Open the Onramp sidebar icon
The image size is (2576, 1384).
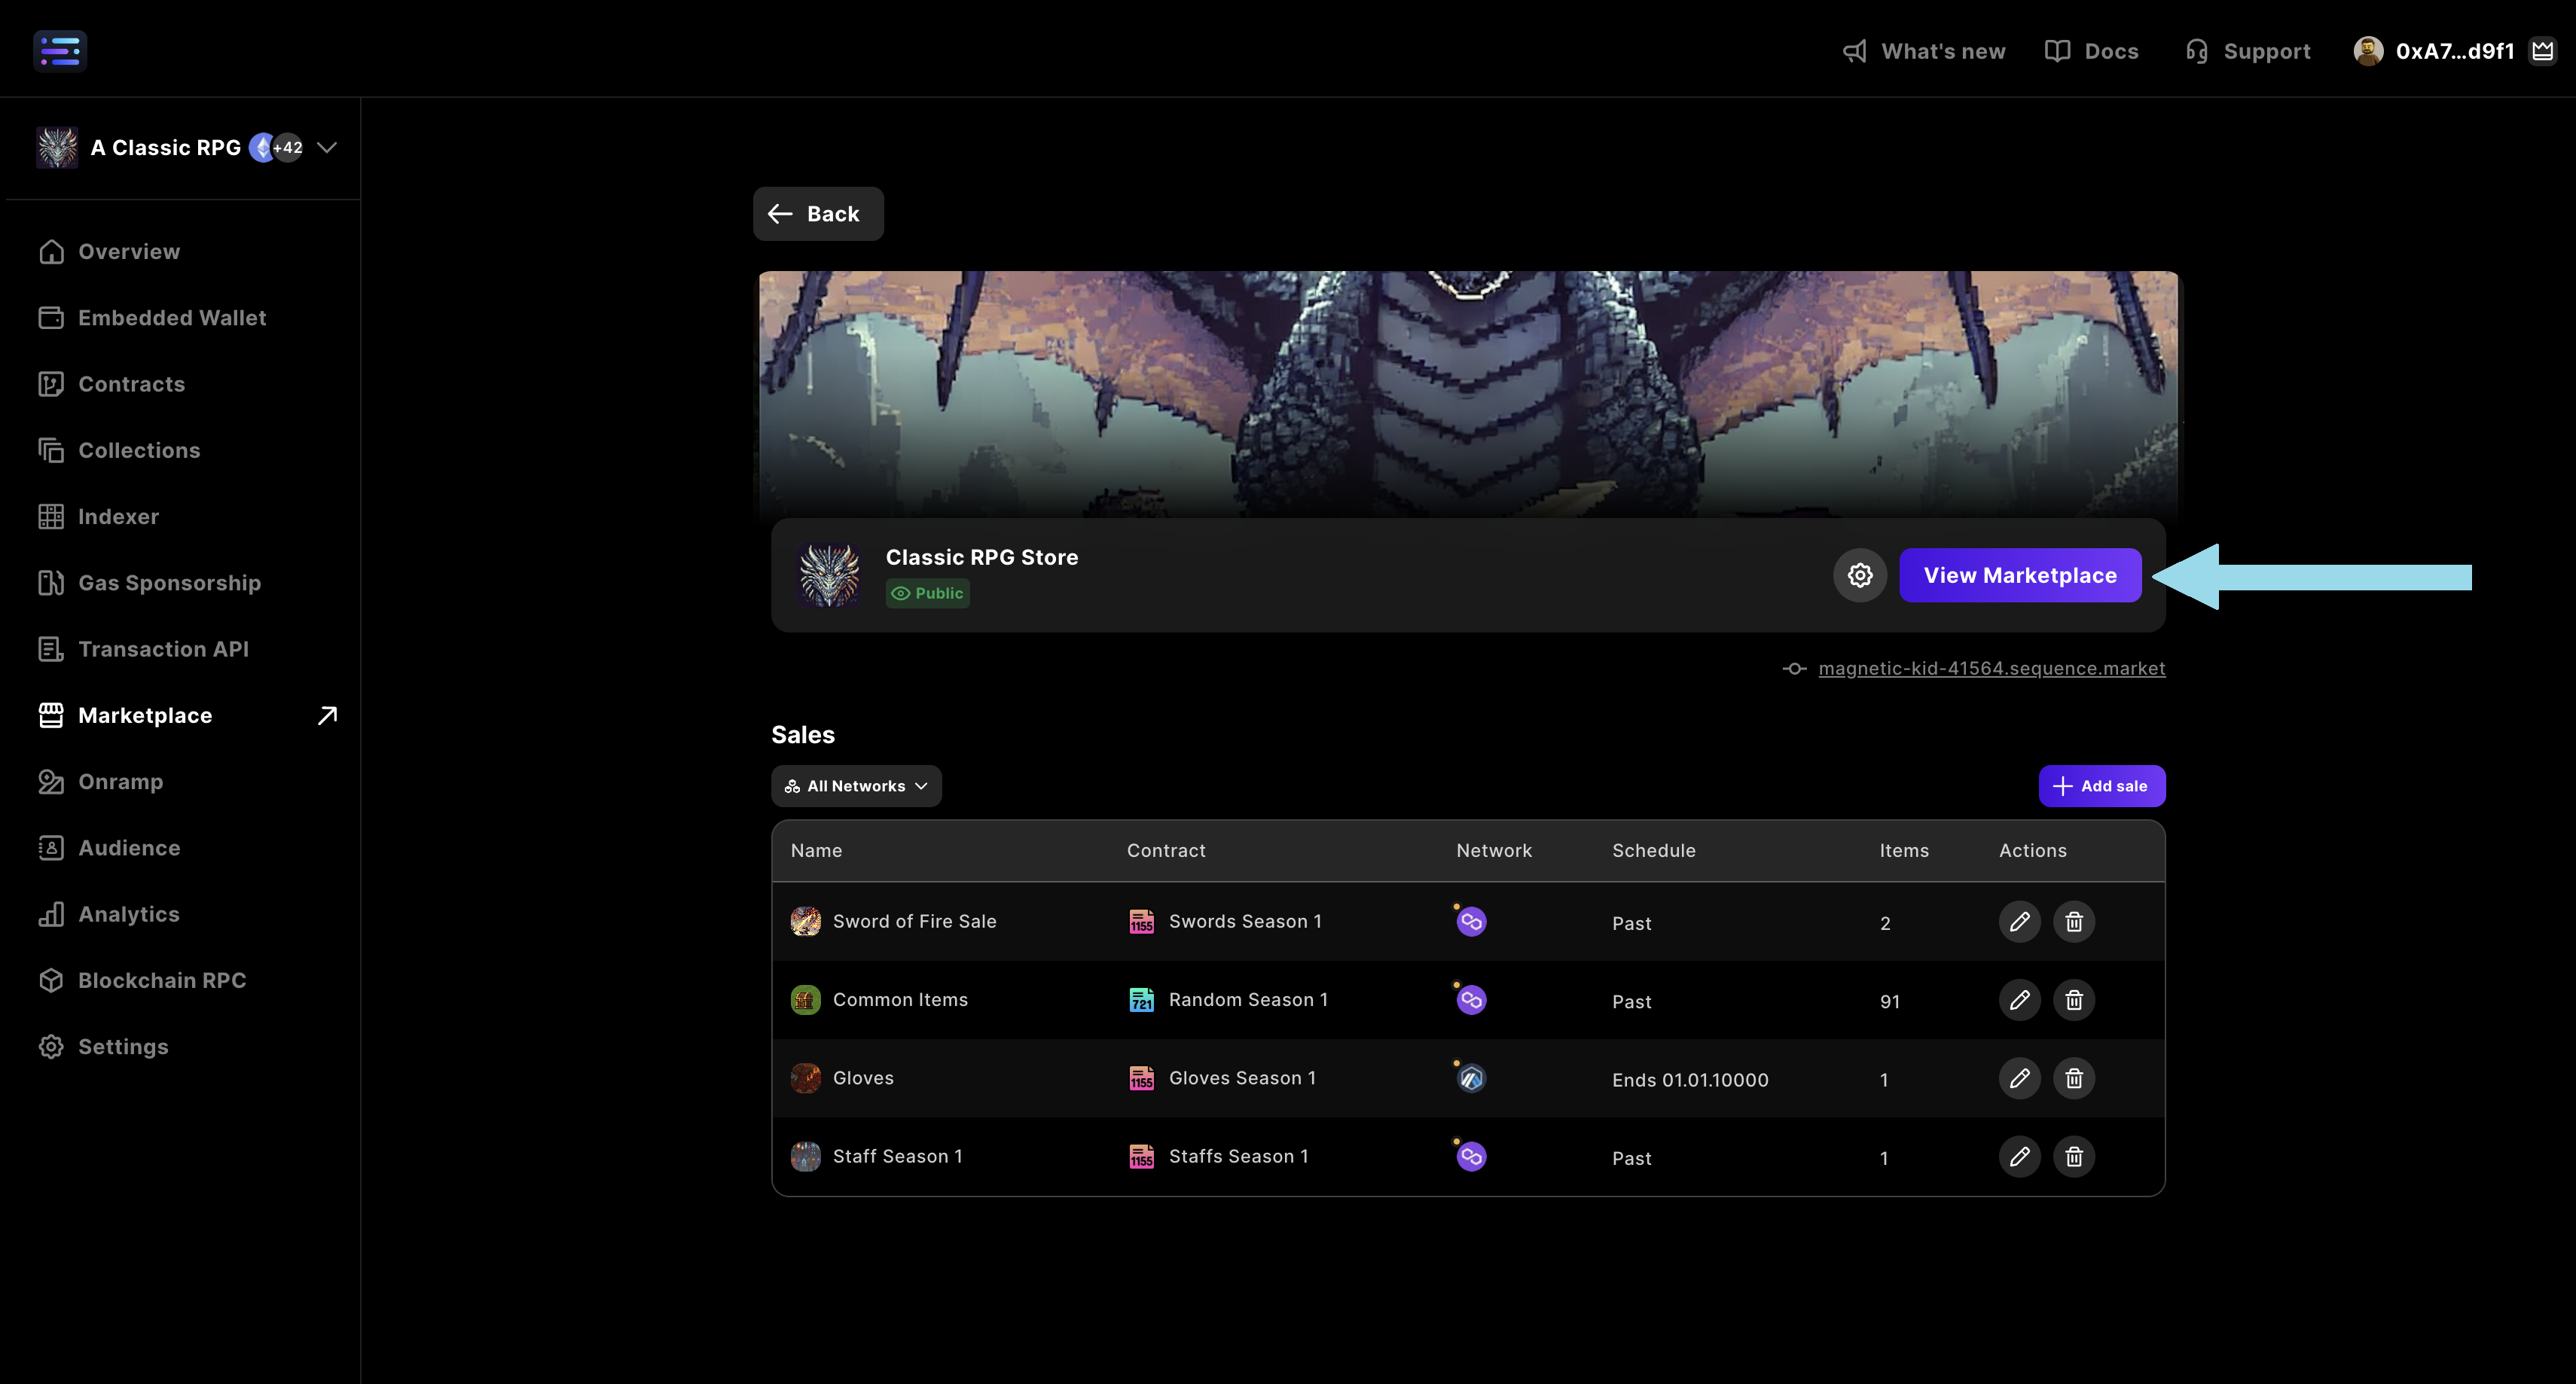[52, 781]
